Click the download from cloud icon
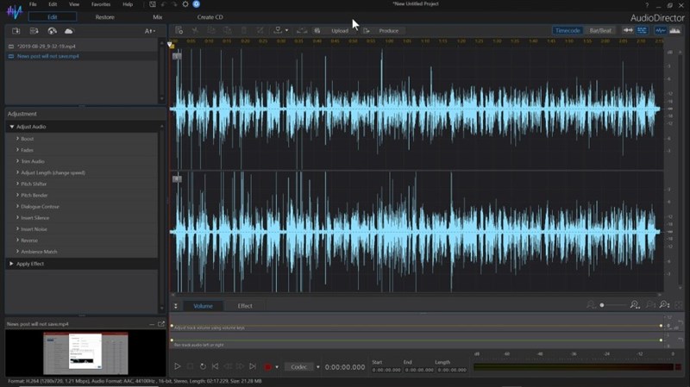Viewport: 690px width, 387px height. (69, 31)
